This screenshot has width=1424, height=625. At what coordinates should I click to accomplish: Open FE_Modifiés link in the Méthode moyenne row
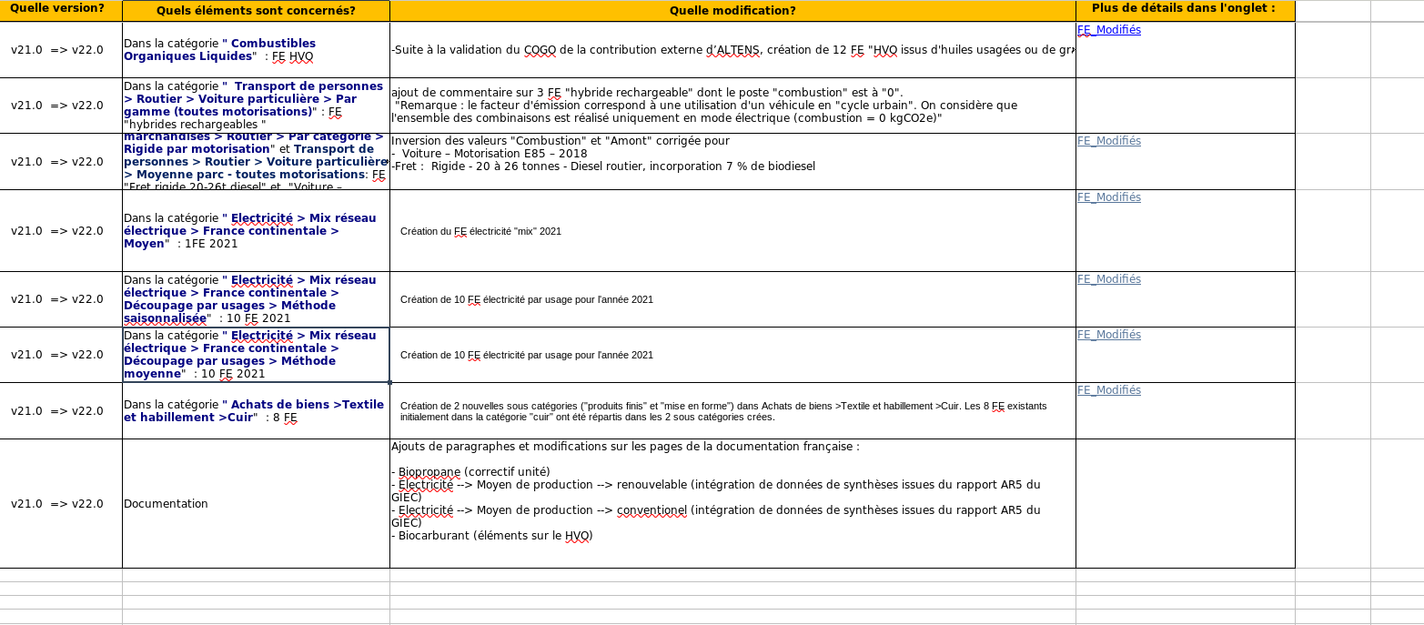point(1108,335)
